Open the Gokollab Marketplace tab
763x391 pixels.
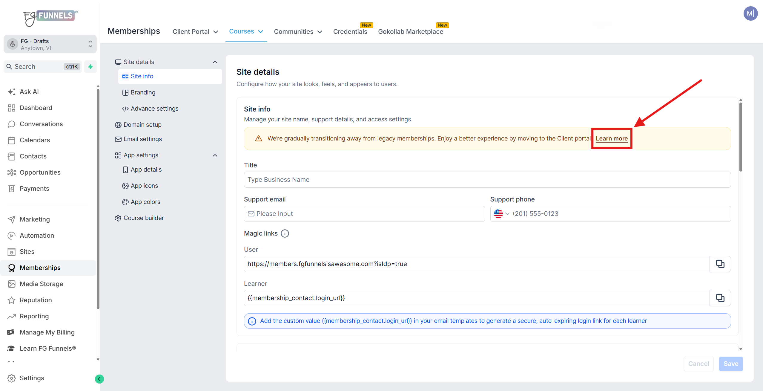click(411, 32)
